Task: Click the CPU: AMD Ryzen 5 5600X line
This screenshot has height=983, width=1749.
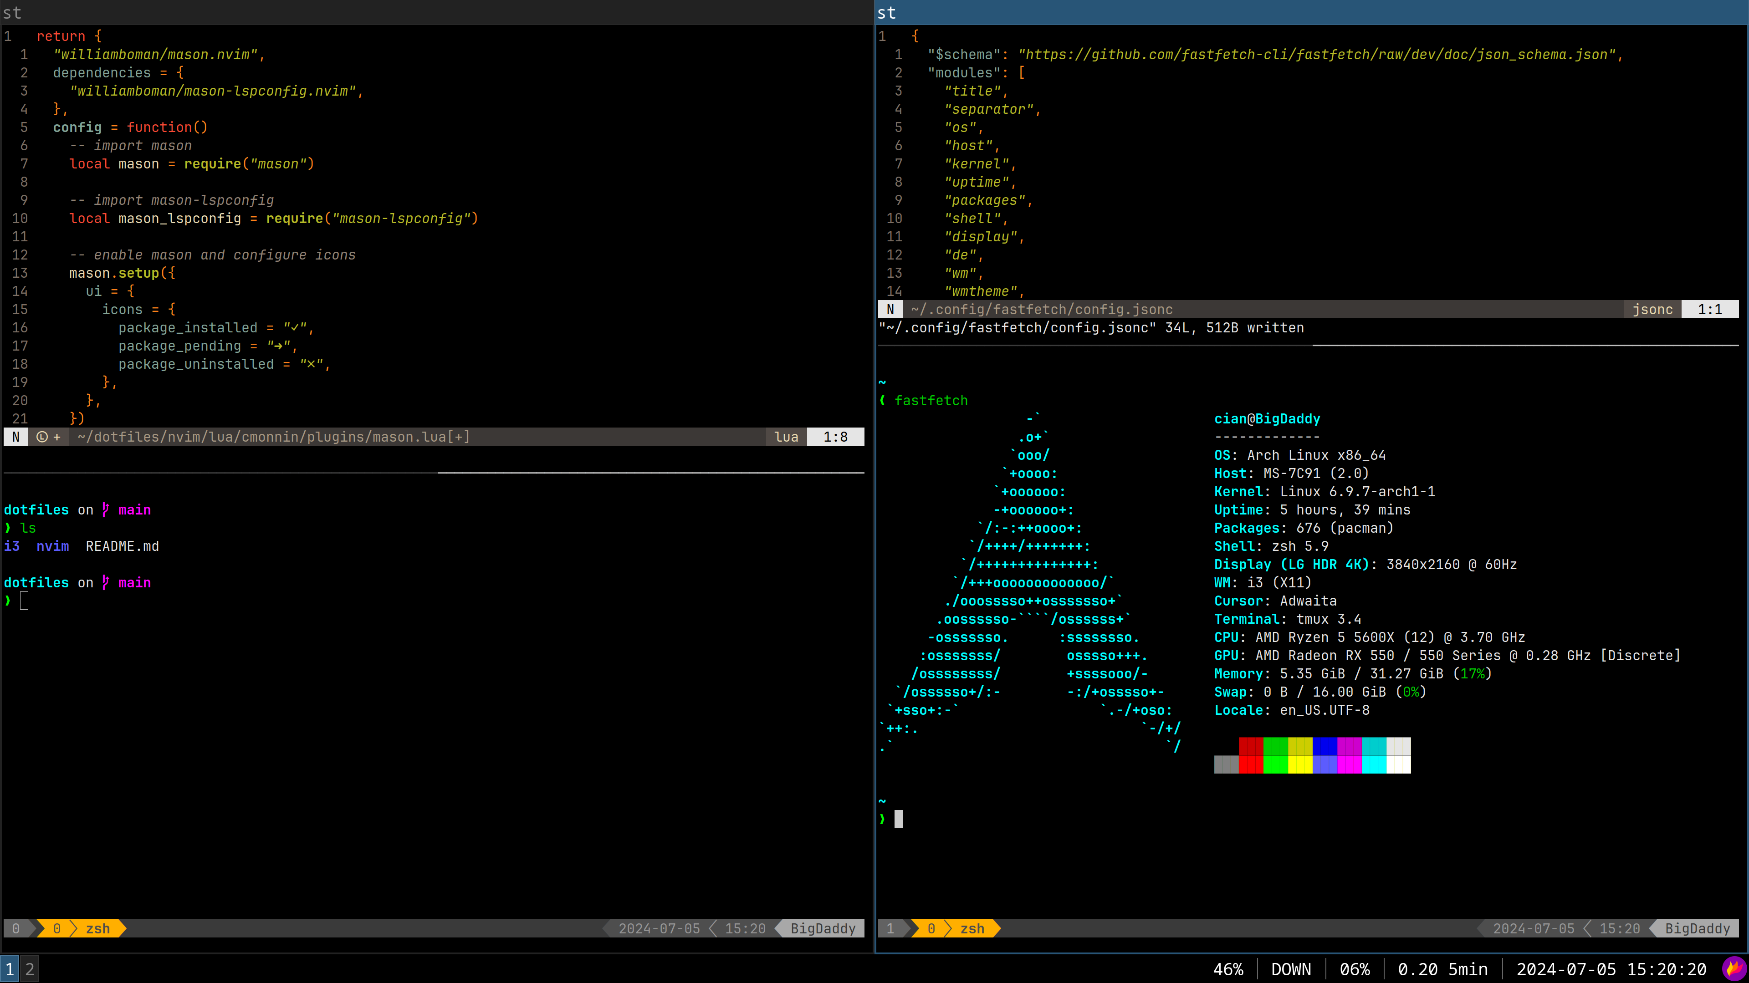Action: [x=1370, y=637]
